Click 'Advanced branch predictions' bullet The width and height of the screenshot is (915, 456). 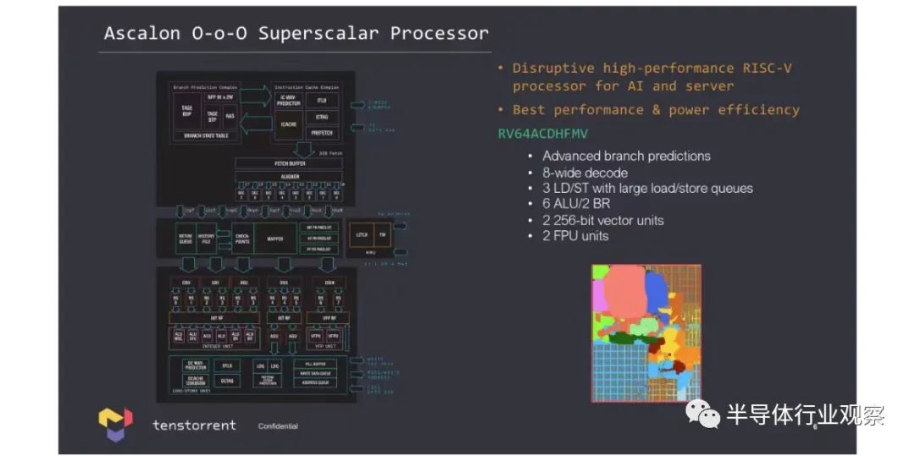[626, 156]
